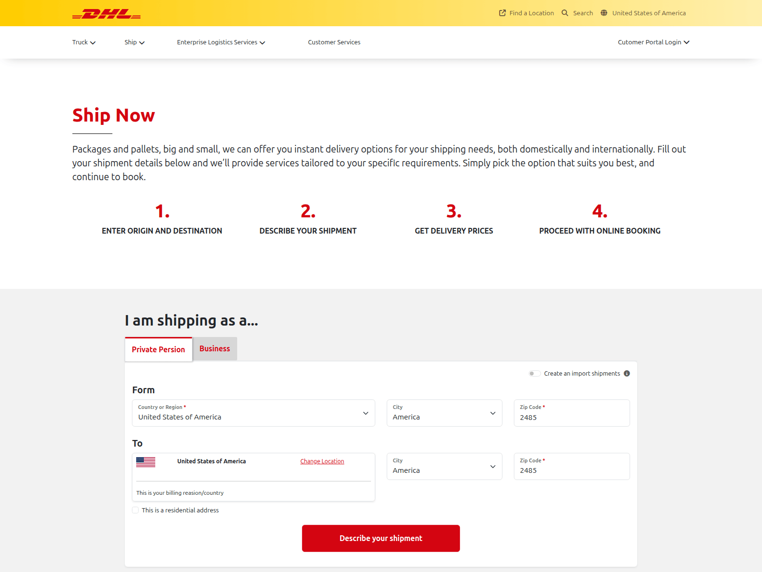Toggle Create an import shipments switch
Viewport: 762px width, 572px height.
pyautogui.click(x=534, y=373)
